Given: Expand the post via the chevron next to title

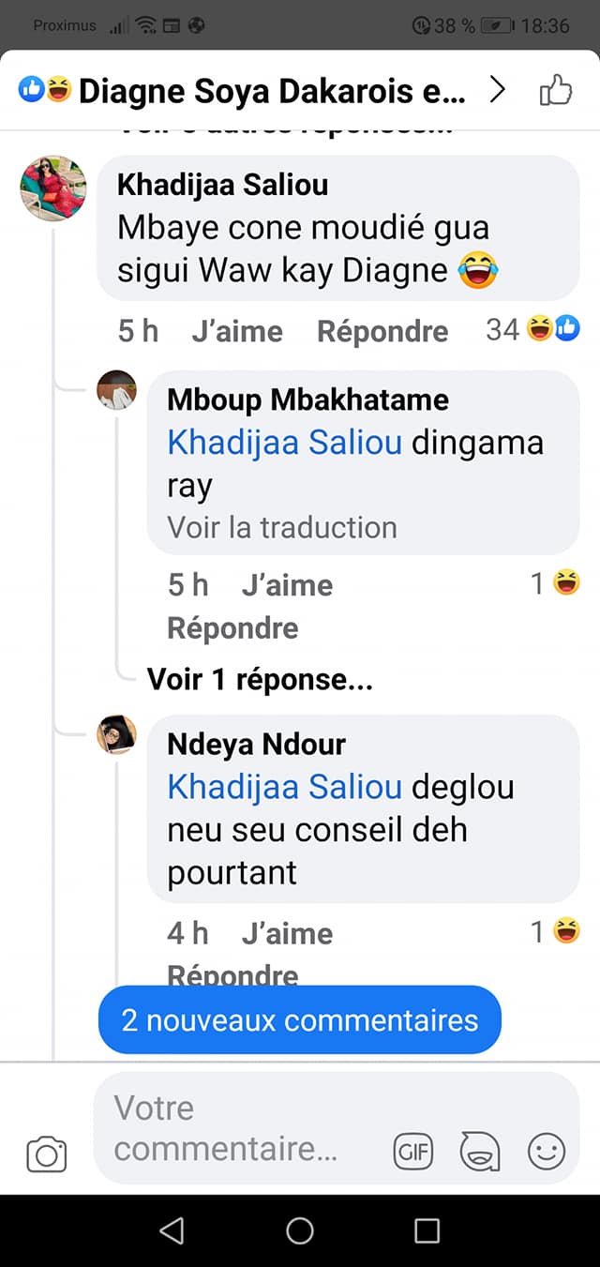Looking at the screenshot, I should [x=498, y=90].
